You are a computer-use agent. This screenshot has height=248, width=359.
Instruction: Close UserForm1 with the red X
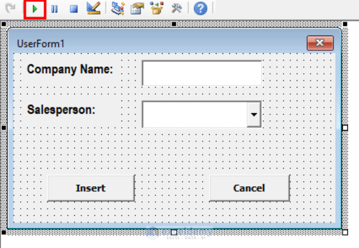point(320,43)
